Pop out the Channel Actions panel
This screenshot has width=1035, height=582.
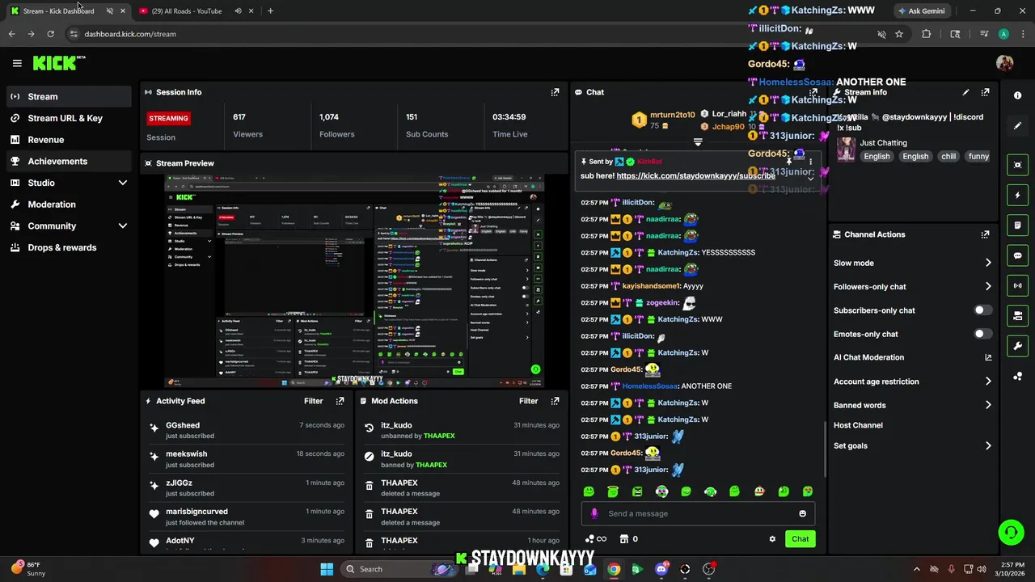click(985, 234)
